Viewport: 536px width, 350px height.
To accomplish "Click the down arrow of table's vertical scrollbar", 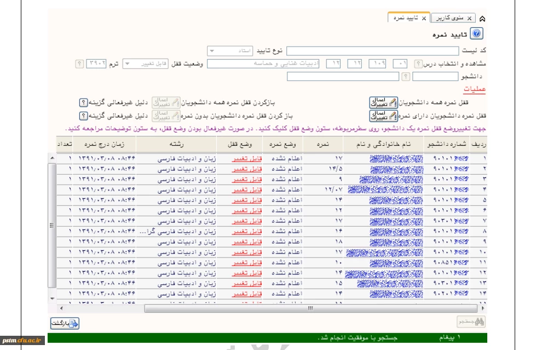I will [52, 299].
